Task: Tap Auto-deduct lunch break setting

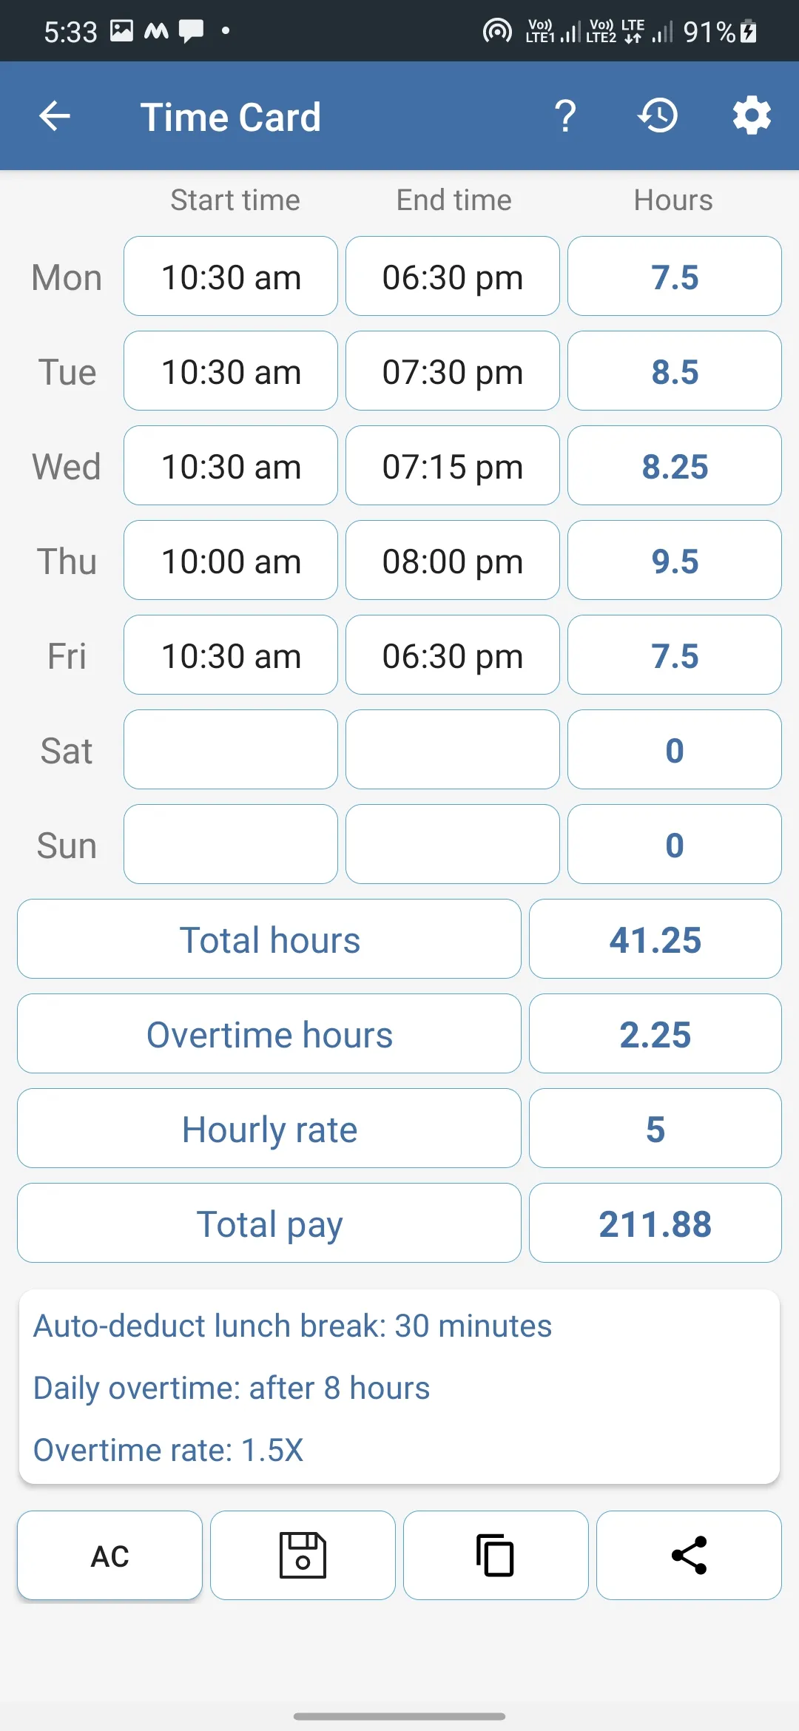Action: 292,1326
